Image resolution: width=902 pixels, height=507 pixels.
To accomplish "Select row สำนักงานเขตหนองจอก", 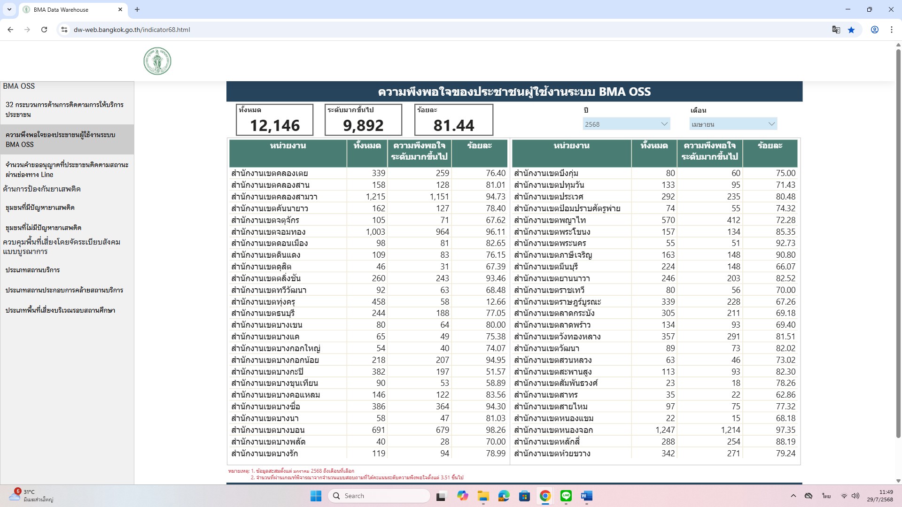I will click(x=655, y=430).
